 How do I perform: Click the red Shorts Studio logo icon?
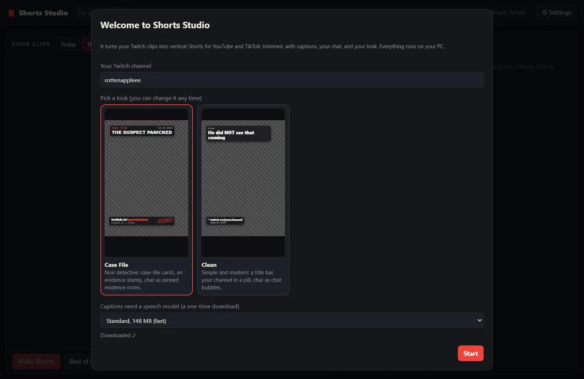coord(12,13)
